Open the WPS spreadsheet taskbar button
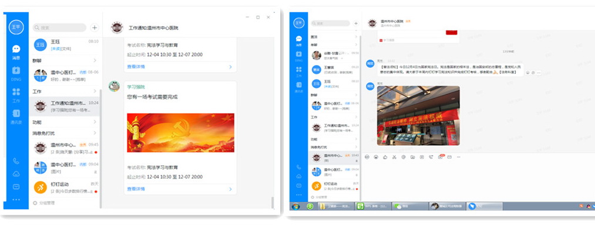Image resolution: width=595 pixels, height=236 pixels. point(373,207)
